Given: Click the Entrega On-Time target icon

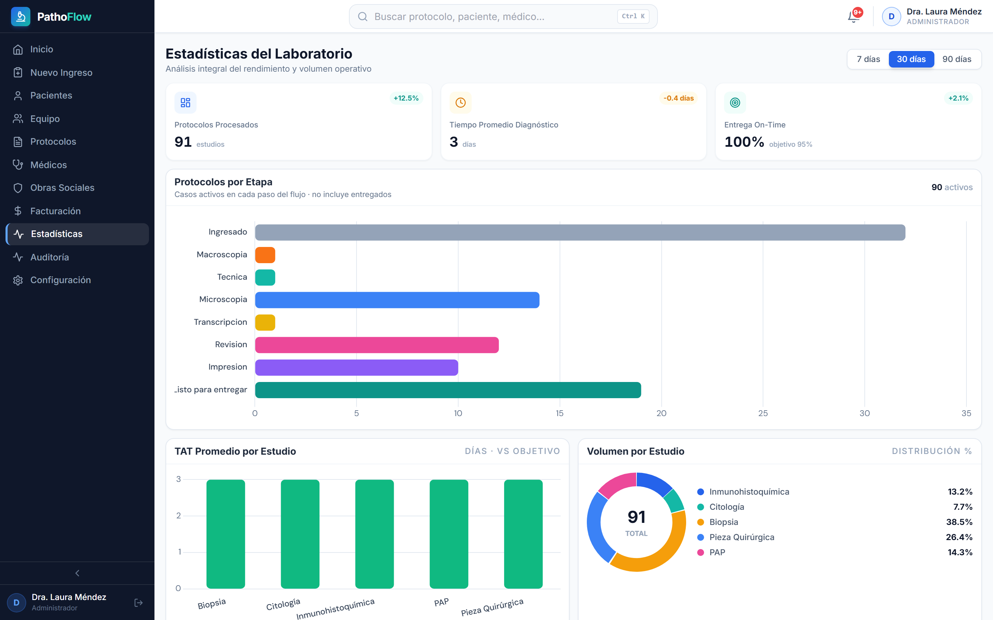Looking at the screenshot, I should point(735,103).
